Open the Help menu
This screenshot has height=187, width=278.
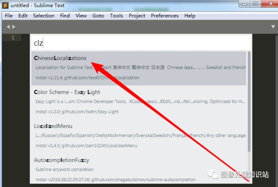coord(190,16)
